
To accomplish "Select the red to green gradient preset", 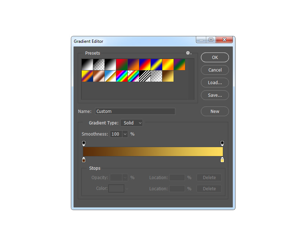I will tap(122, 64).
